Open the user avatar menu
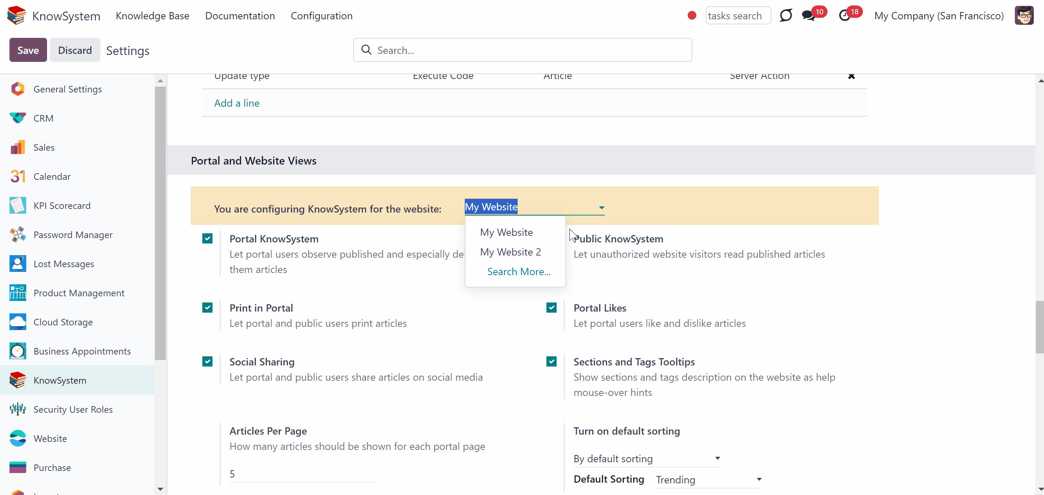This screenshot has width=1044, height=495. tap(1024, 15)
